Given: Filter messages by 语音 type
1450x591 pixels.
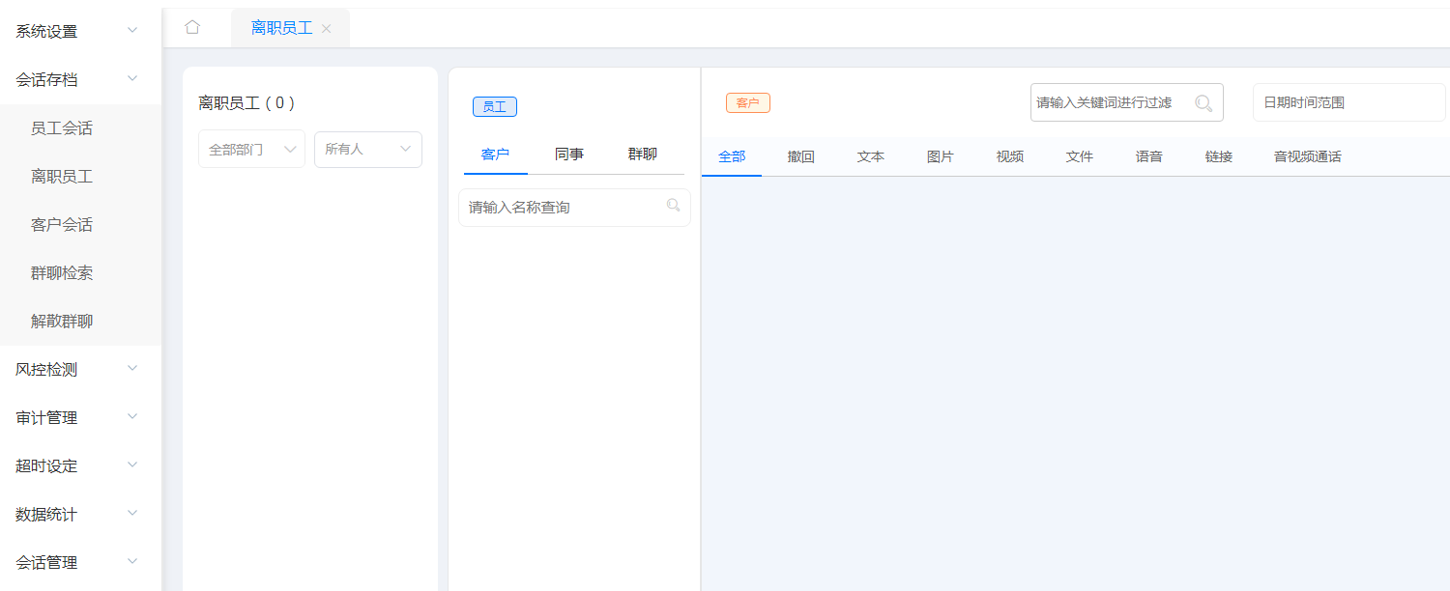Looking at the screenshot, I should point(1148,155).
